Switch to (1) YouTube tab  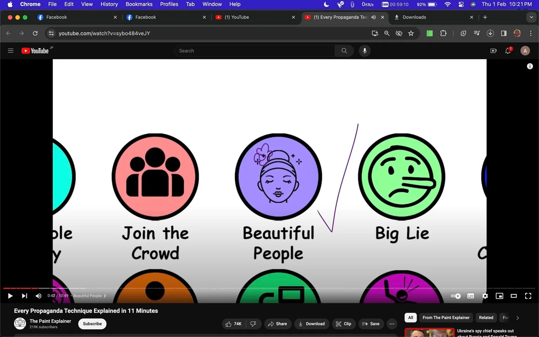[255, 17]
